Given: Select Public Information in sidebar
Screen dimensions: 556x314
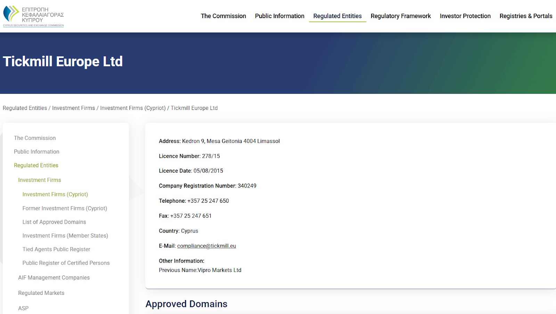Looking at the screenshot, I should point(36,152).
